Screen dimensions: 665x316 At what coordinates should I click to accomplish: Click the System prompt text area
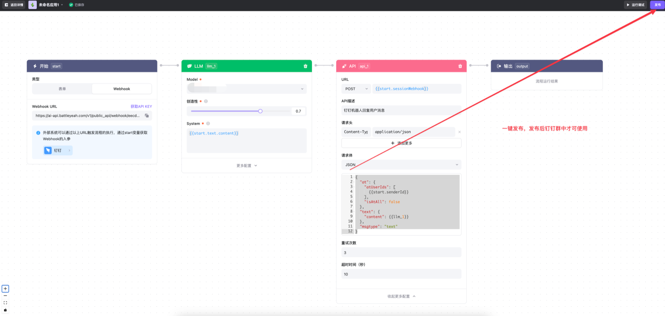click(x=247, y=141)
